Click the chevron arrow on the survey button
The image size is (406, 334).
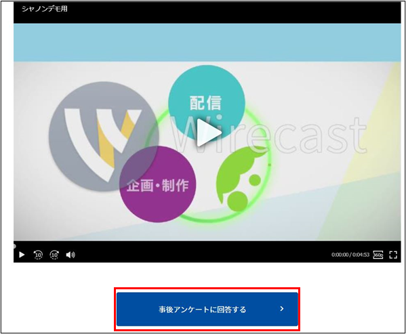282,309
